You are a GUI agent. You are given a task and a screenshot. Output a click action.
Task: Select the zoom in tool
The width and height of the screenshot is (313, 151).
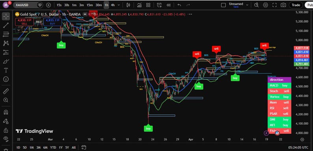(6, 100)
